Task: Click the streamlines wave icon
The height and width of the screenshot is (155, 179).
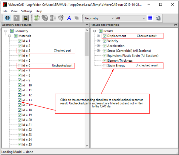Action: pyautogui.click(x=53, y=18)
